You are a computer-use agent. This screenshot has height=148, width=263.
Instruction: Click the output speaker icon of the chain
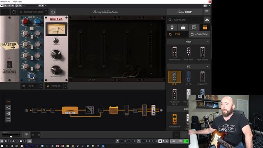pyautogui.click(x=161, y=110)
